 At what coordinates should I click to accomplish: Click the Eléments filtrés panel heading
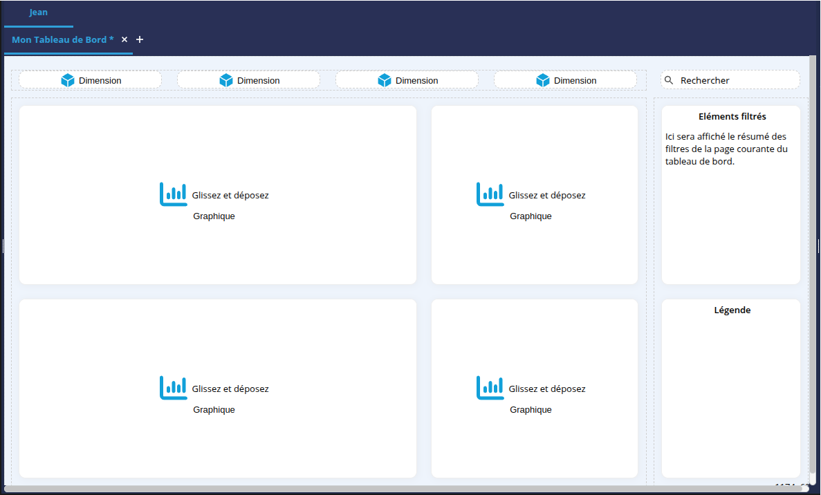(732, 116)
